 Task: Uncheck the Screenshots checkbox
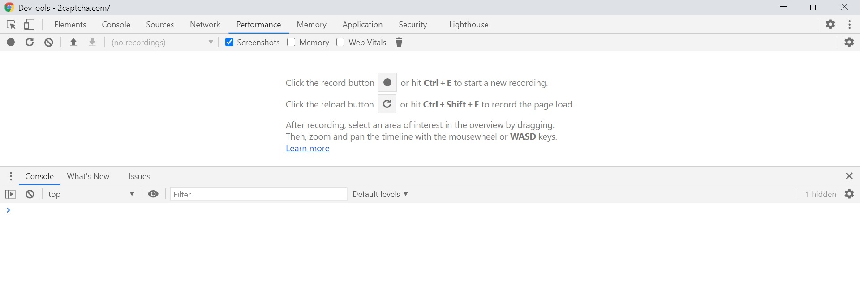[229, 43]
